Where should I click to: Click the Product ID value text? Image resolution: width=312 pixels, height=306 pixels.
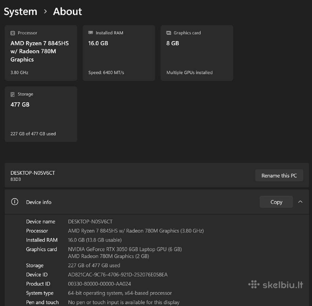[99, 284]
